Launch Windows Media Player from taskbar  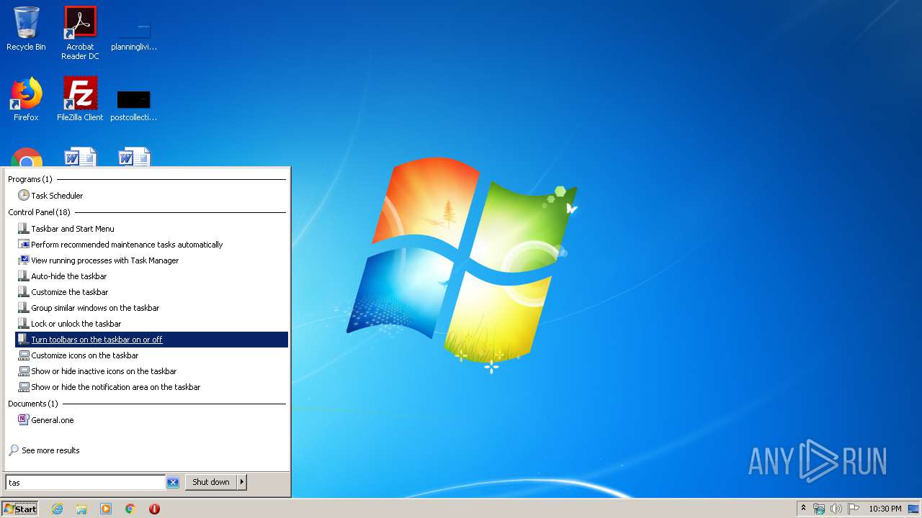point(106,509)
